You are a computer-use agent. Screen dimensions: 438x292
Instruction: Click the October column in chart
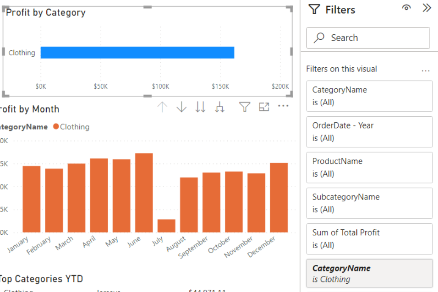[234, 202]
